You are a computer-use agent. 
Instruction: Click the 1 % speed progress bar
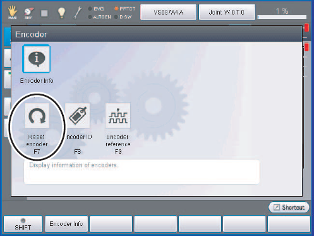(x=282, y=17)
